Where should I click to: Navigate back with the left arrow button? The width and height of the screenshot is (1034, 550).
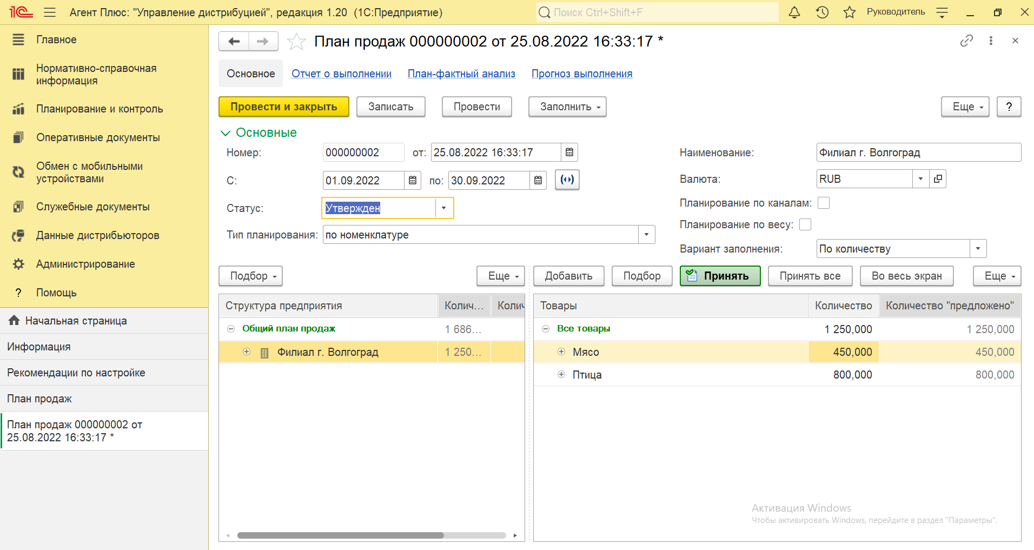[x=234, y=41]
